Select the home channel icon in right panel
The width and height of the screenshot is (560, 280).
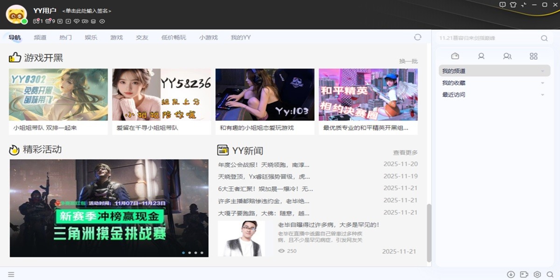pyautogui.click(x=456, y=56)
